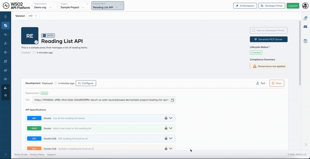Image resolution: width=310 pixels, height=159 pixels.
Task: Click the API Specifications label
Action: pos(36,110)
